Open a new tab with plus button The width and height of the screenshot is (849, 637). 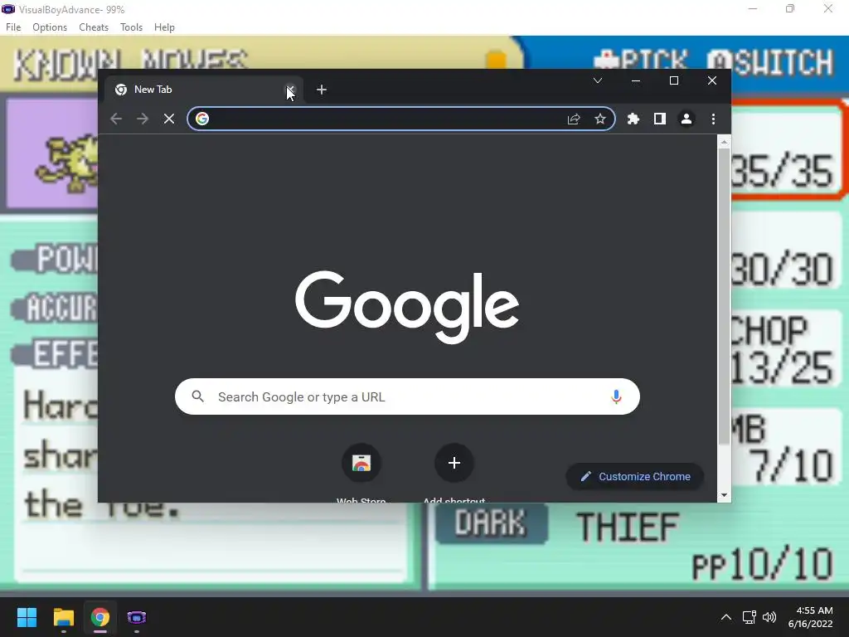click(322, 90)
